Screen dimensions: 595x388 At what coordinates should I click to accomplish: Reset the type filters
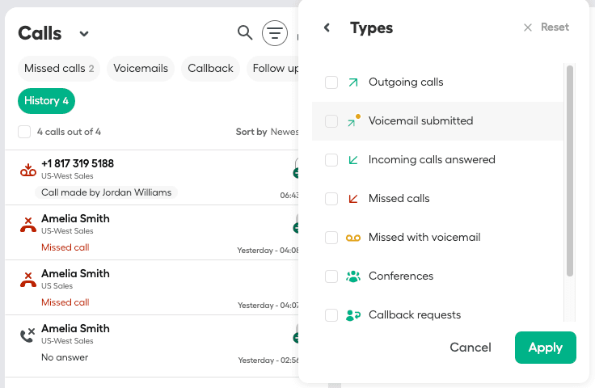546,27
